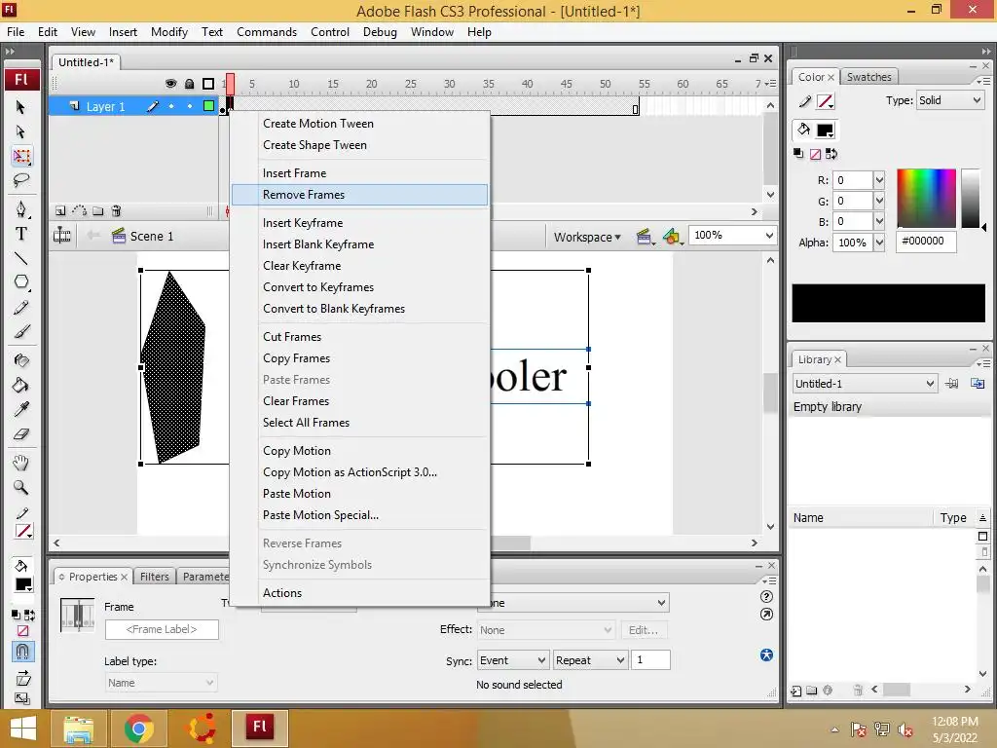This screenshot has height=748, width=997.
Task: Toggle Layer 1 visibility dot
Action: coord(171,106)
